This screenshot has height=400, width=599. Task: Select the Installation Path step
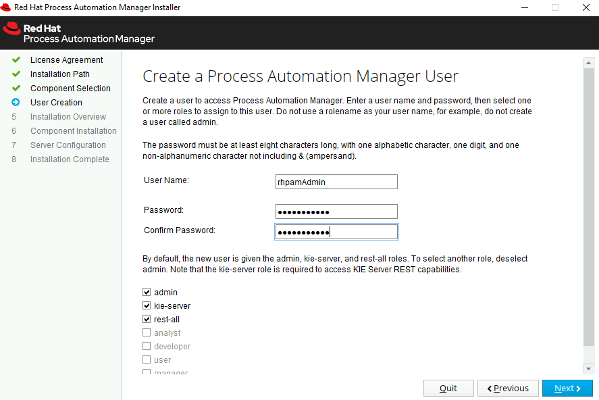pyautogui.click(x=60, y=74)
